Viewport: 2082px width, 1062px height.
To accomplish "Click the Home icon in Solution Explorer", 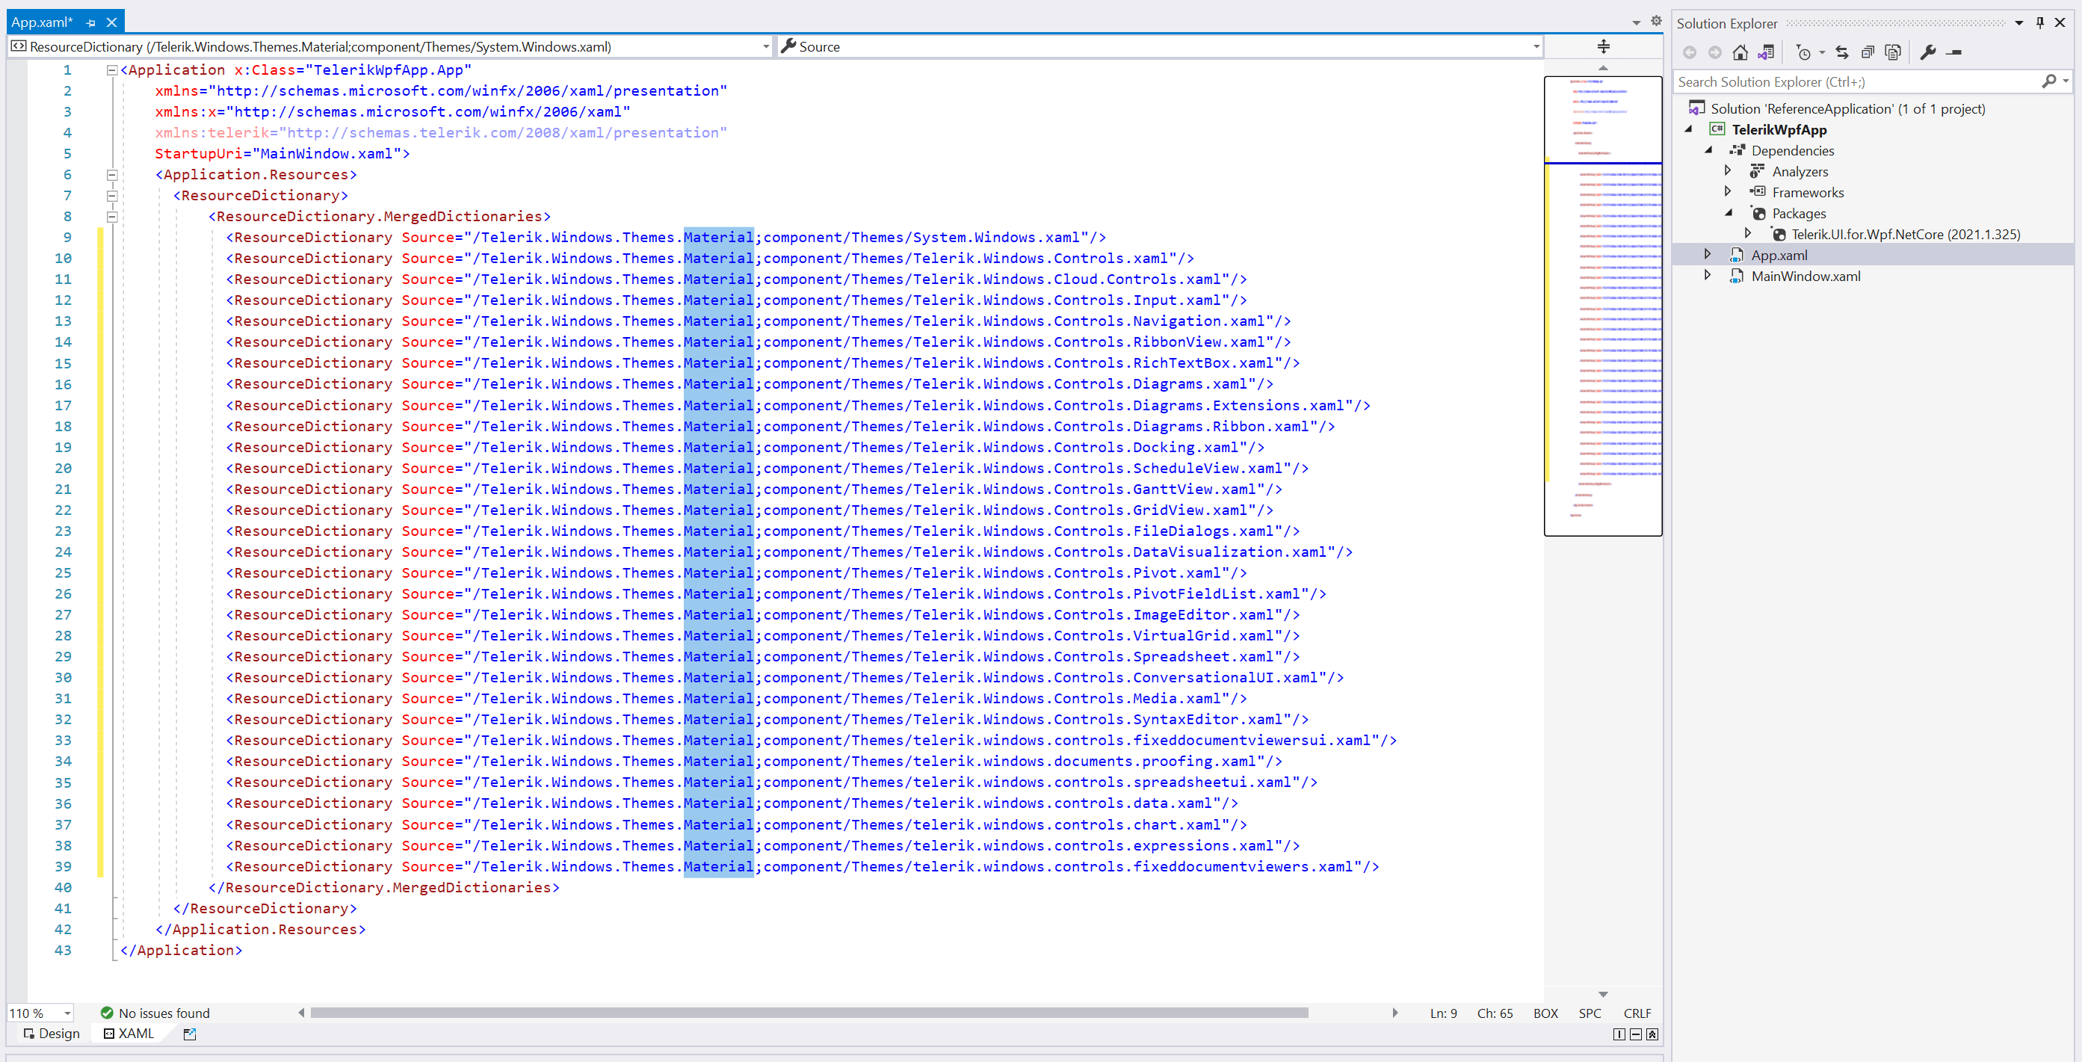I will pyautogui.click(x=1741, y=52).
